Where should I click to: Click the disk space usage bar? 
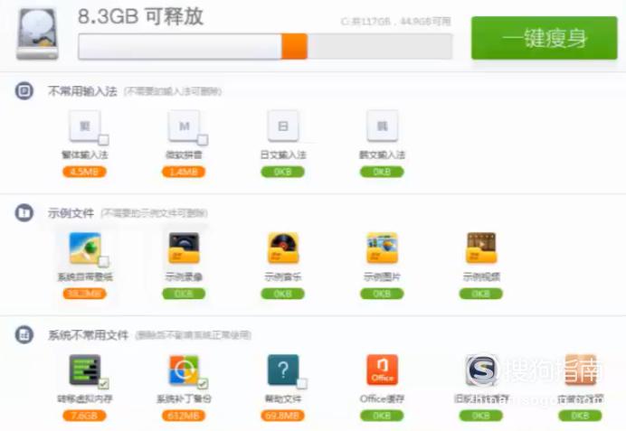coord(264,46)
